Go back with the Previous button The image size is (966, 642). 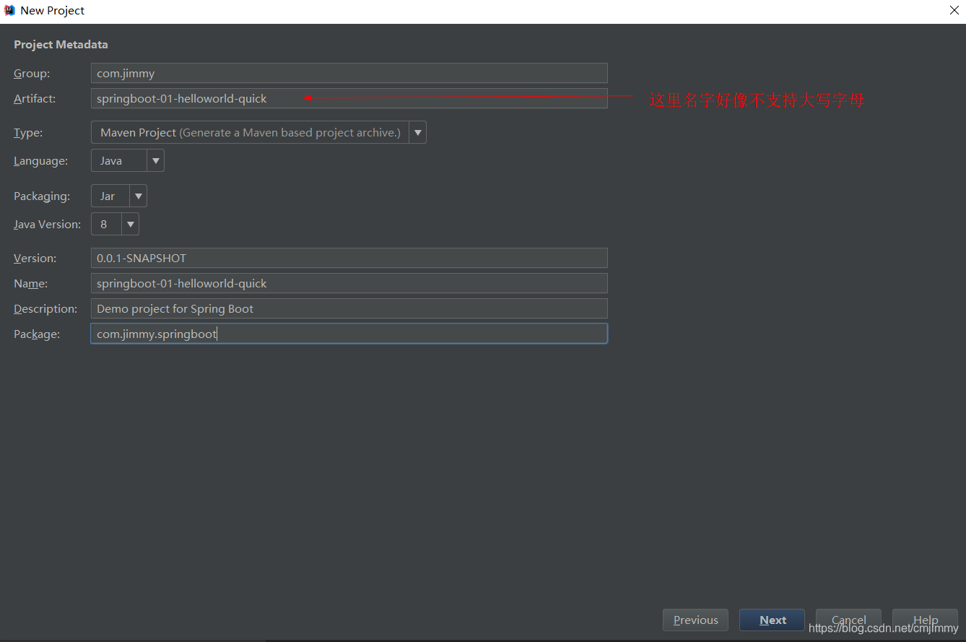(695, 620)
